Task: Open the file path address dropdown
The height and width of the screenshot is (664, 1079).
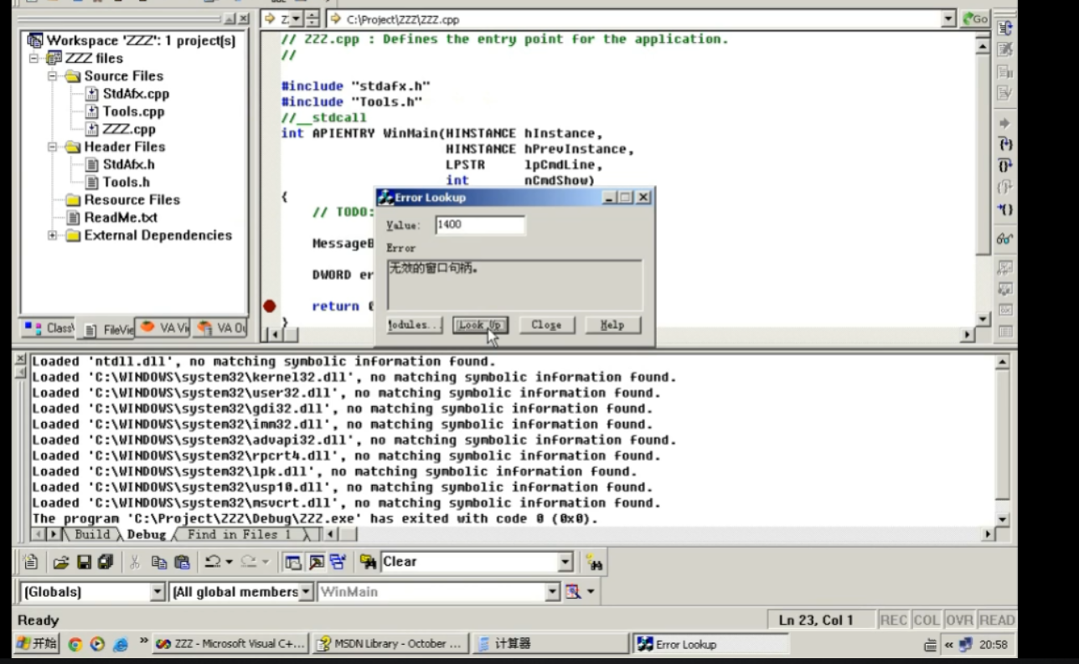Action: coord(948,19)
